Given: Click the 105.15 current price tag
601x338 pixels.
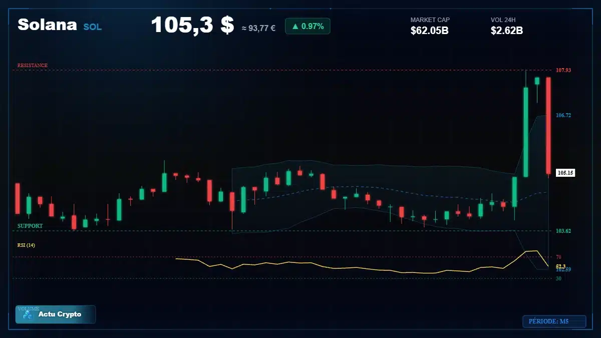Looking at the screenshot, I should tap(565, 173).
